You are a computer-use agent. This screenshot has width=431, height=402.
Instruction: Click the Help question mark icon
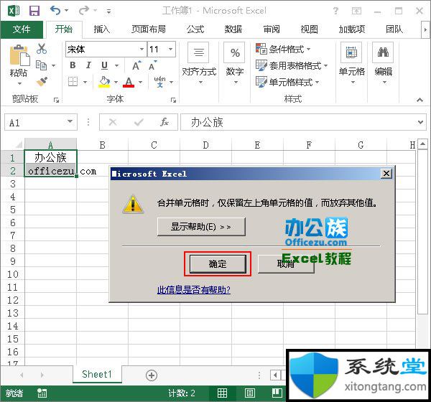click(x=335, y=11)
